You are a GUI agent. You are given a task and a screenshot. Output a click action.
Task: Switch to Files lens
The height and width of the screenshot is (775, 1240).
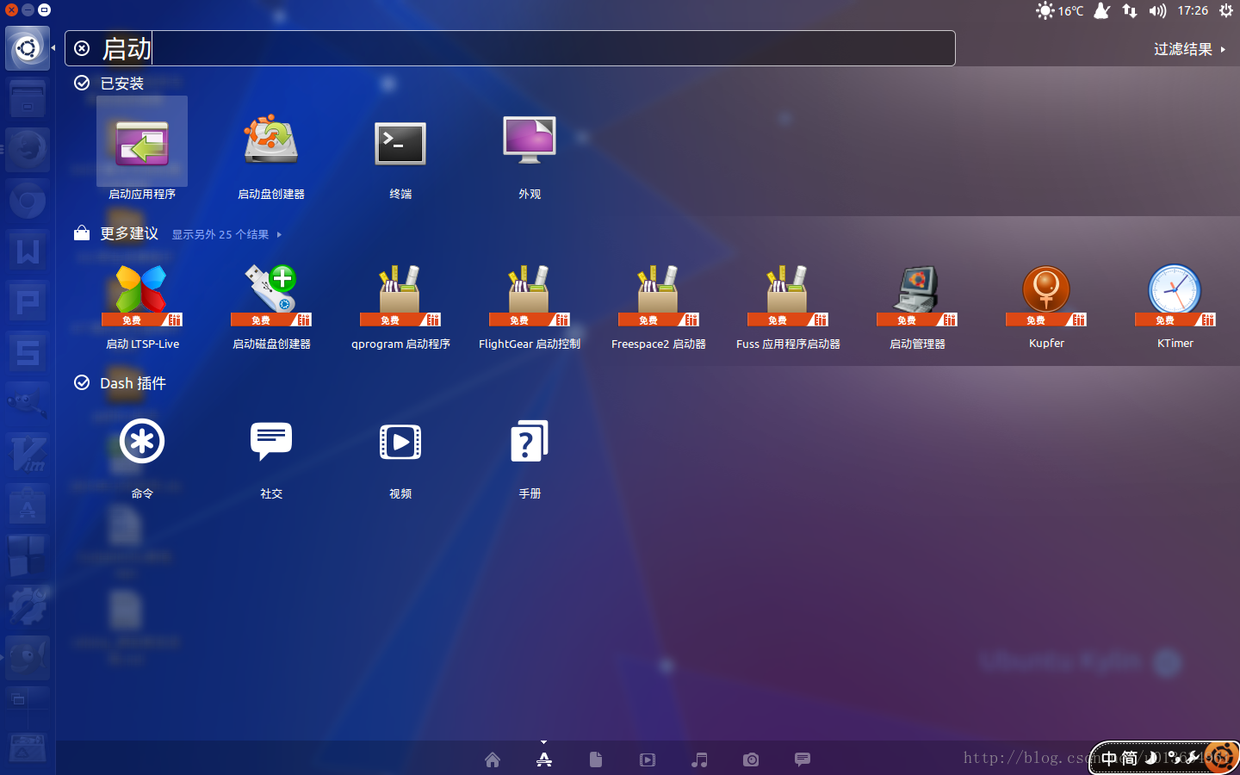[x=596, y=759]
